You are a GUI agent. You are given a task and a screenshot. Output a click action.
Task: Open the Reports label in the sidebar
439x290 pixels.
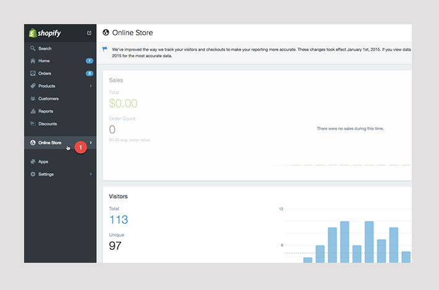[x=46, y=111]
